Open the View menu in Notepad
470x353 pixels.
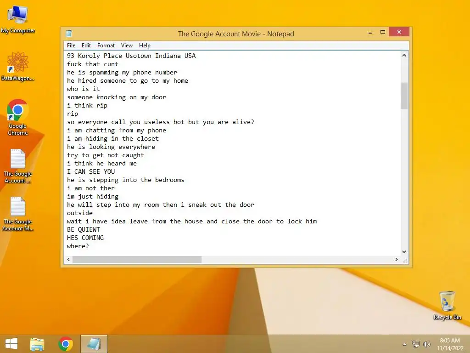coord(127,46)
